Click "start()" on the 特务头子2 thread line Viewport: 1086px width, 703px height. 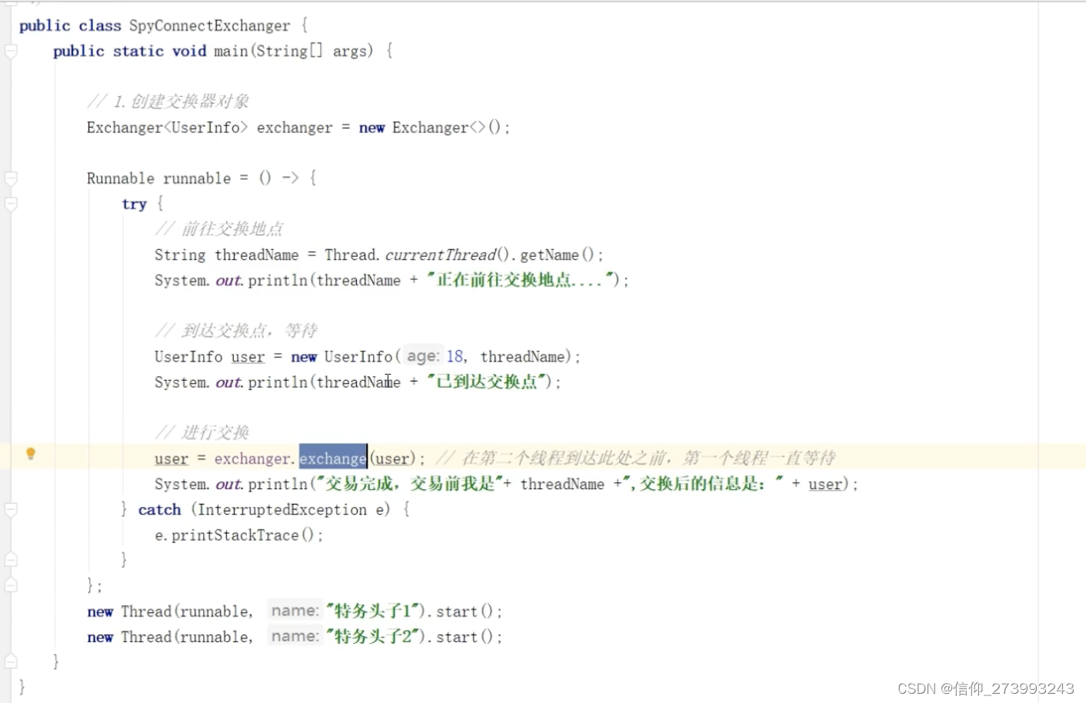pos(465,637)
